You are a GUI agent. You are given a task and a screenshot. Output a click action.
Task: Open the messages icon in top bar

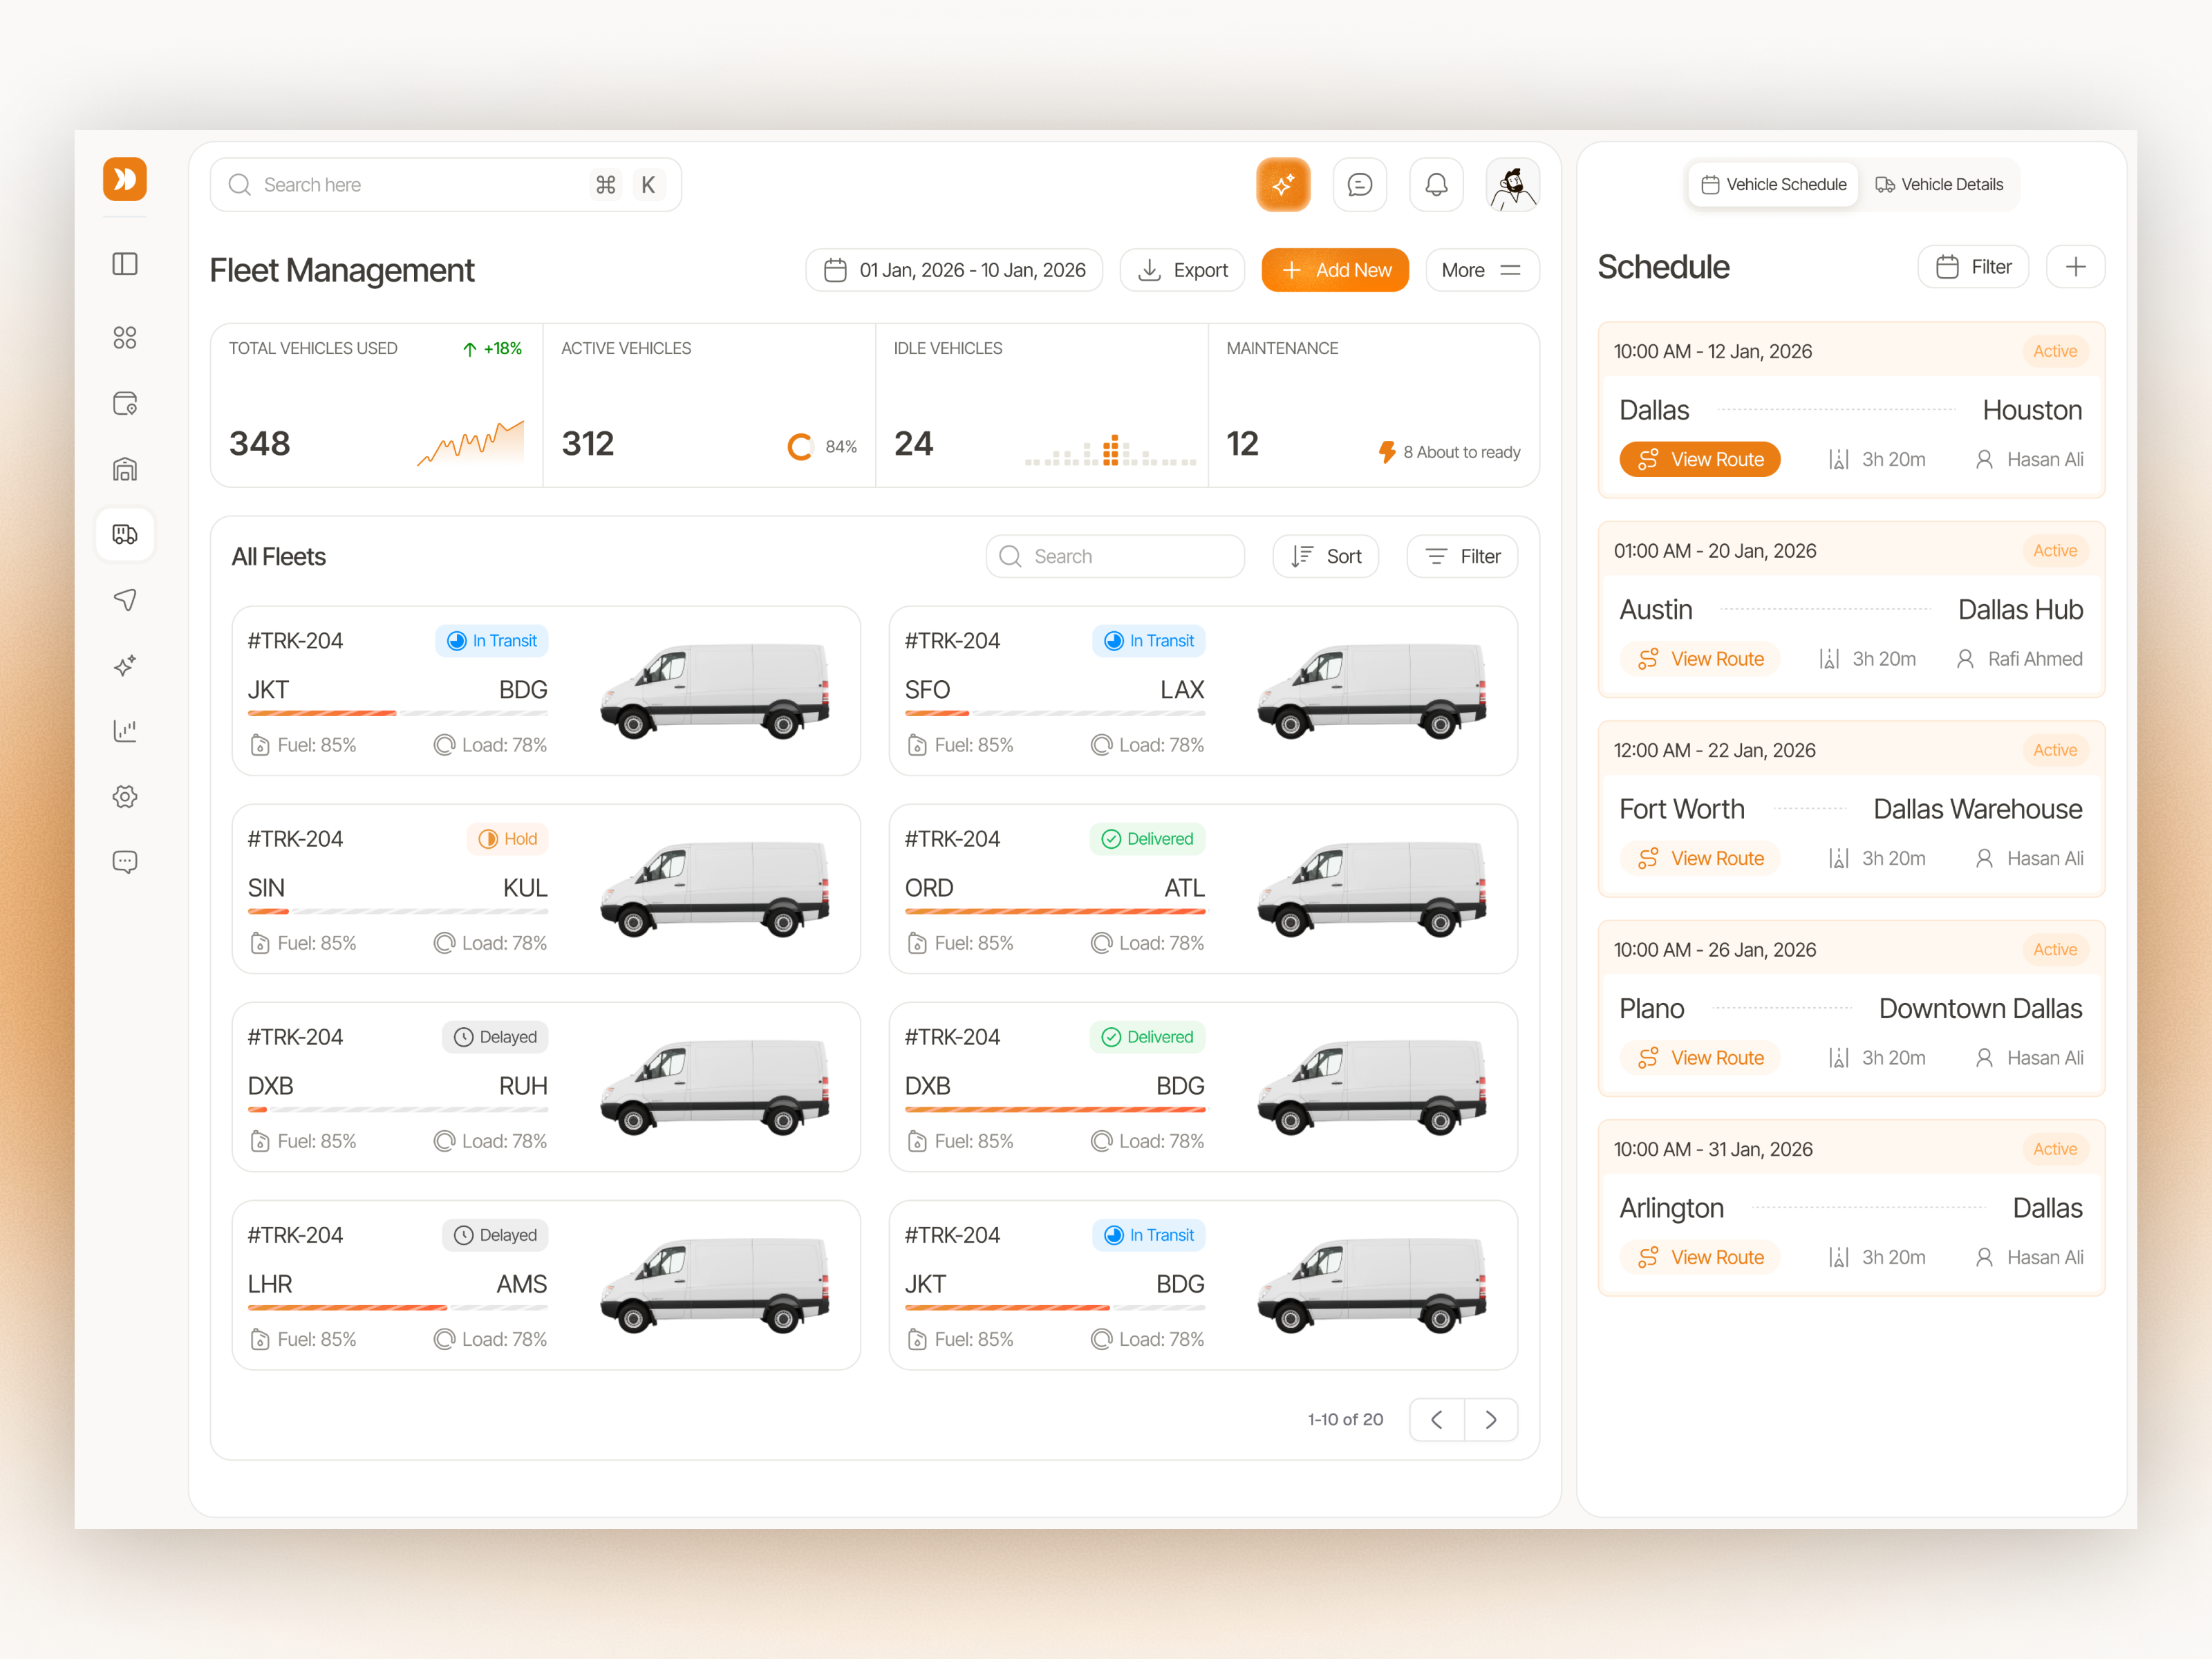(1360, 185)
